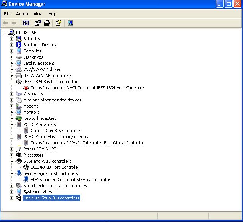Collapse IEEE 1394 Bus host controllers
The width and height of the screenshot is (243, 222).
pos(11,82)
